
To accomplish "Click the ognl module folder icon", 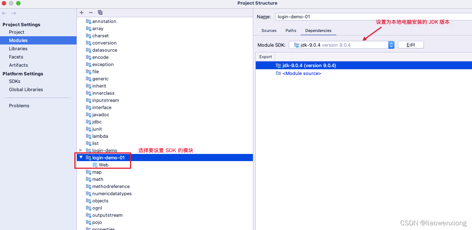I will [x=88, y=208].
